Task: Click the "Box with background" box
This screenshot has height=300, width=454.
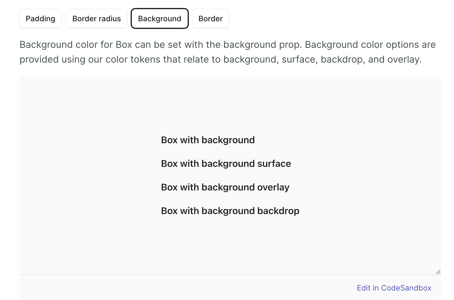Action: point(208,140)
